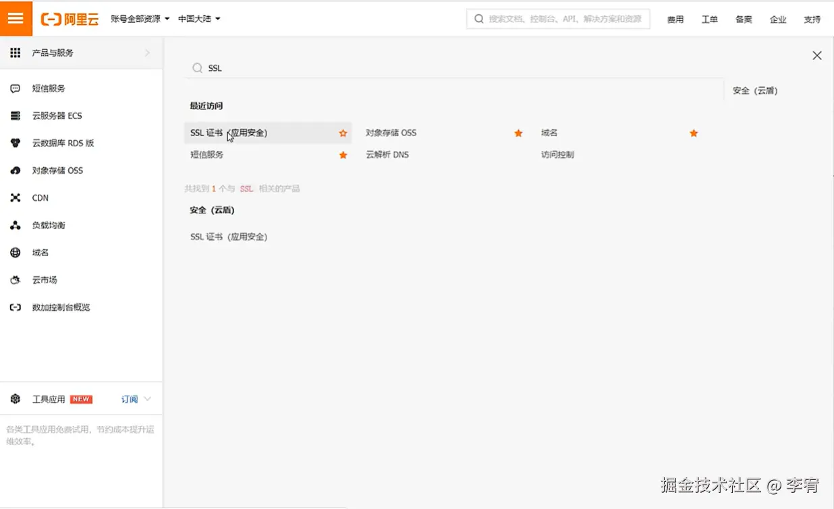Toggle the star beside recent 短信服务
This screenshot has width=834, height=509.
(x=343, y=155)
